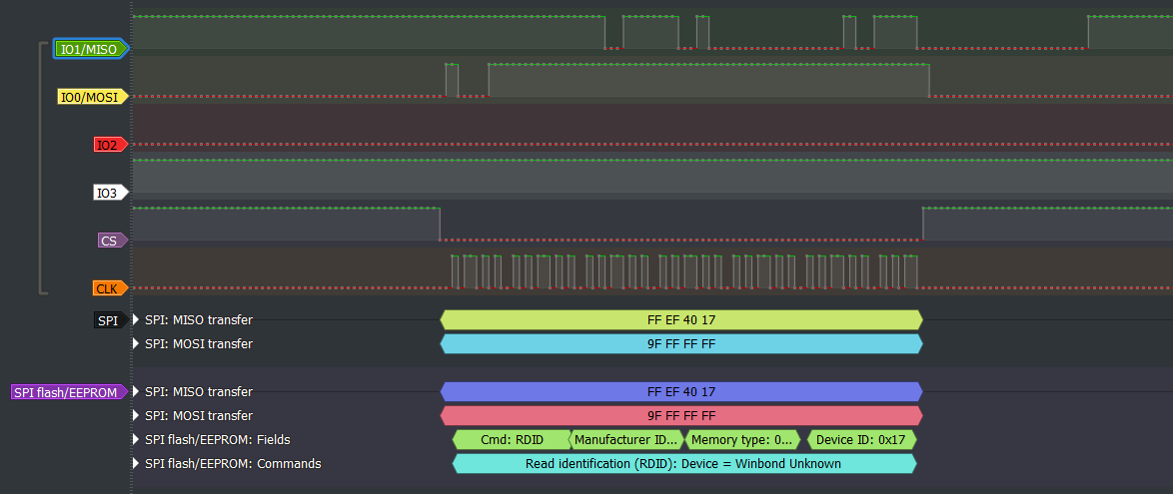1173x494 pixels.
Task: Select the CLK channel label
Action: click(110, 287)
